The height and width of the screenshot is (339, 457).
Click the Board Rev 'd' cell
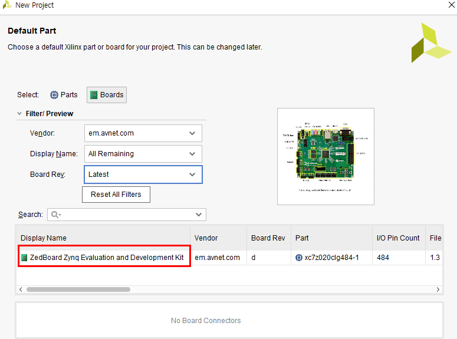point(269,258)
